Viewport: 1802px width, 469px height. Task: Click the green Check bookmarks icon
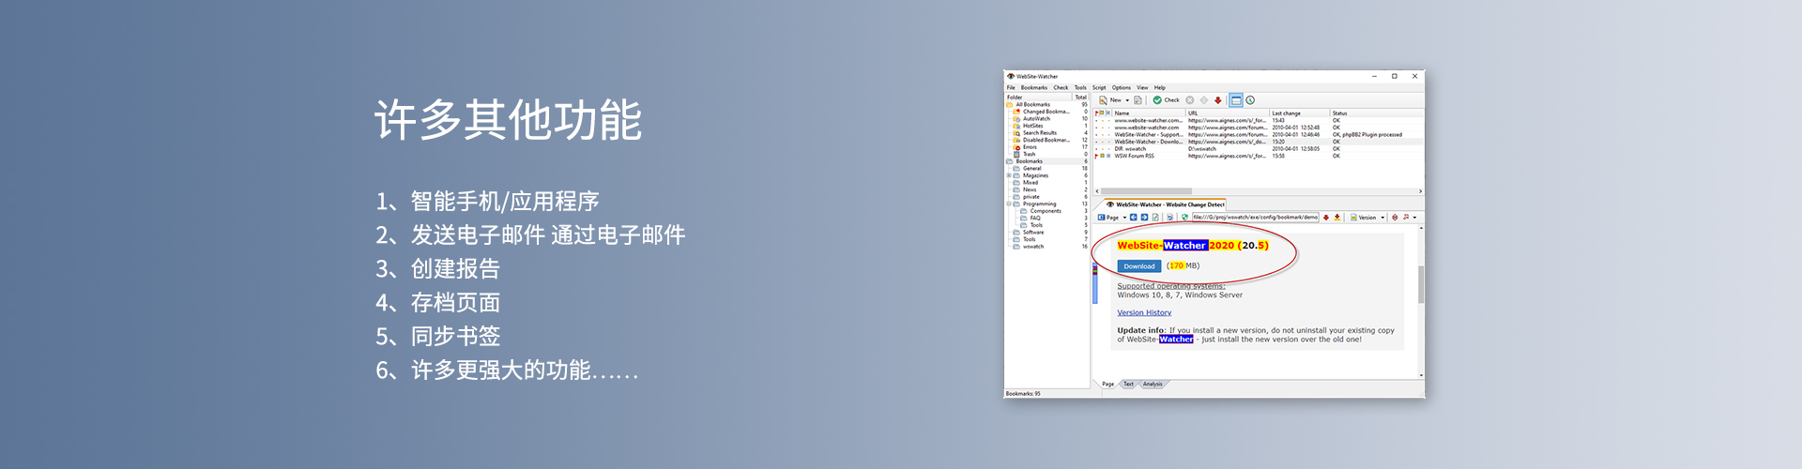pos(1157,100)
